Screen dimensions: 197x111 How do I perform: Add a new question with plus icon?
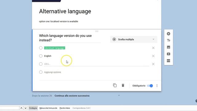click(168, 34)
